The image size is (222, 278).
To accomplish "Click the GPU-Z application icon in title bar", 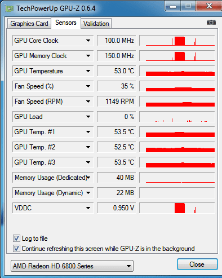I will pos(9,8).
